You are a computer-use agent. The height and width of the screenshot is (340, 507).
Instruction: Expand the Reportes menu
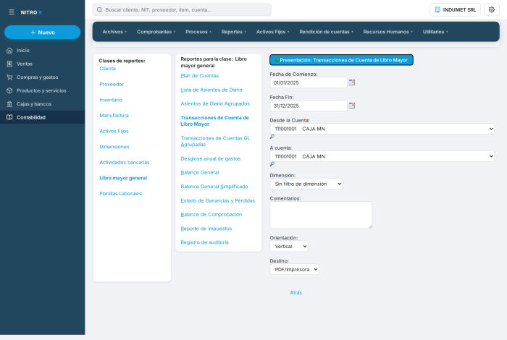(234, 32)
